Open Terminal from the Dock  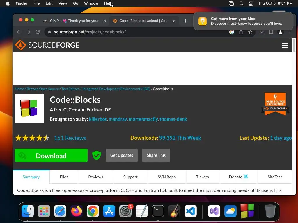[x=158, y=211]
